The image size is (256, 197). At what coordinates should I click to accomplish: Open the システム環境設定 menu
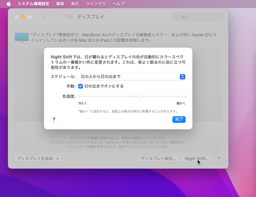[34, 4]
